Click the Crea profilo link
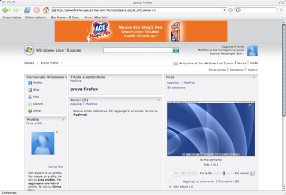 tap(34, 123)
